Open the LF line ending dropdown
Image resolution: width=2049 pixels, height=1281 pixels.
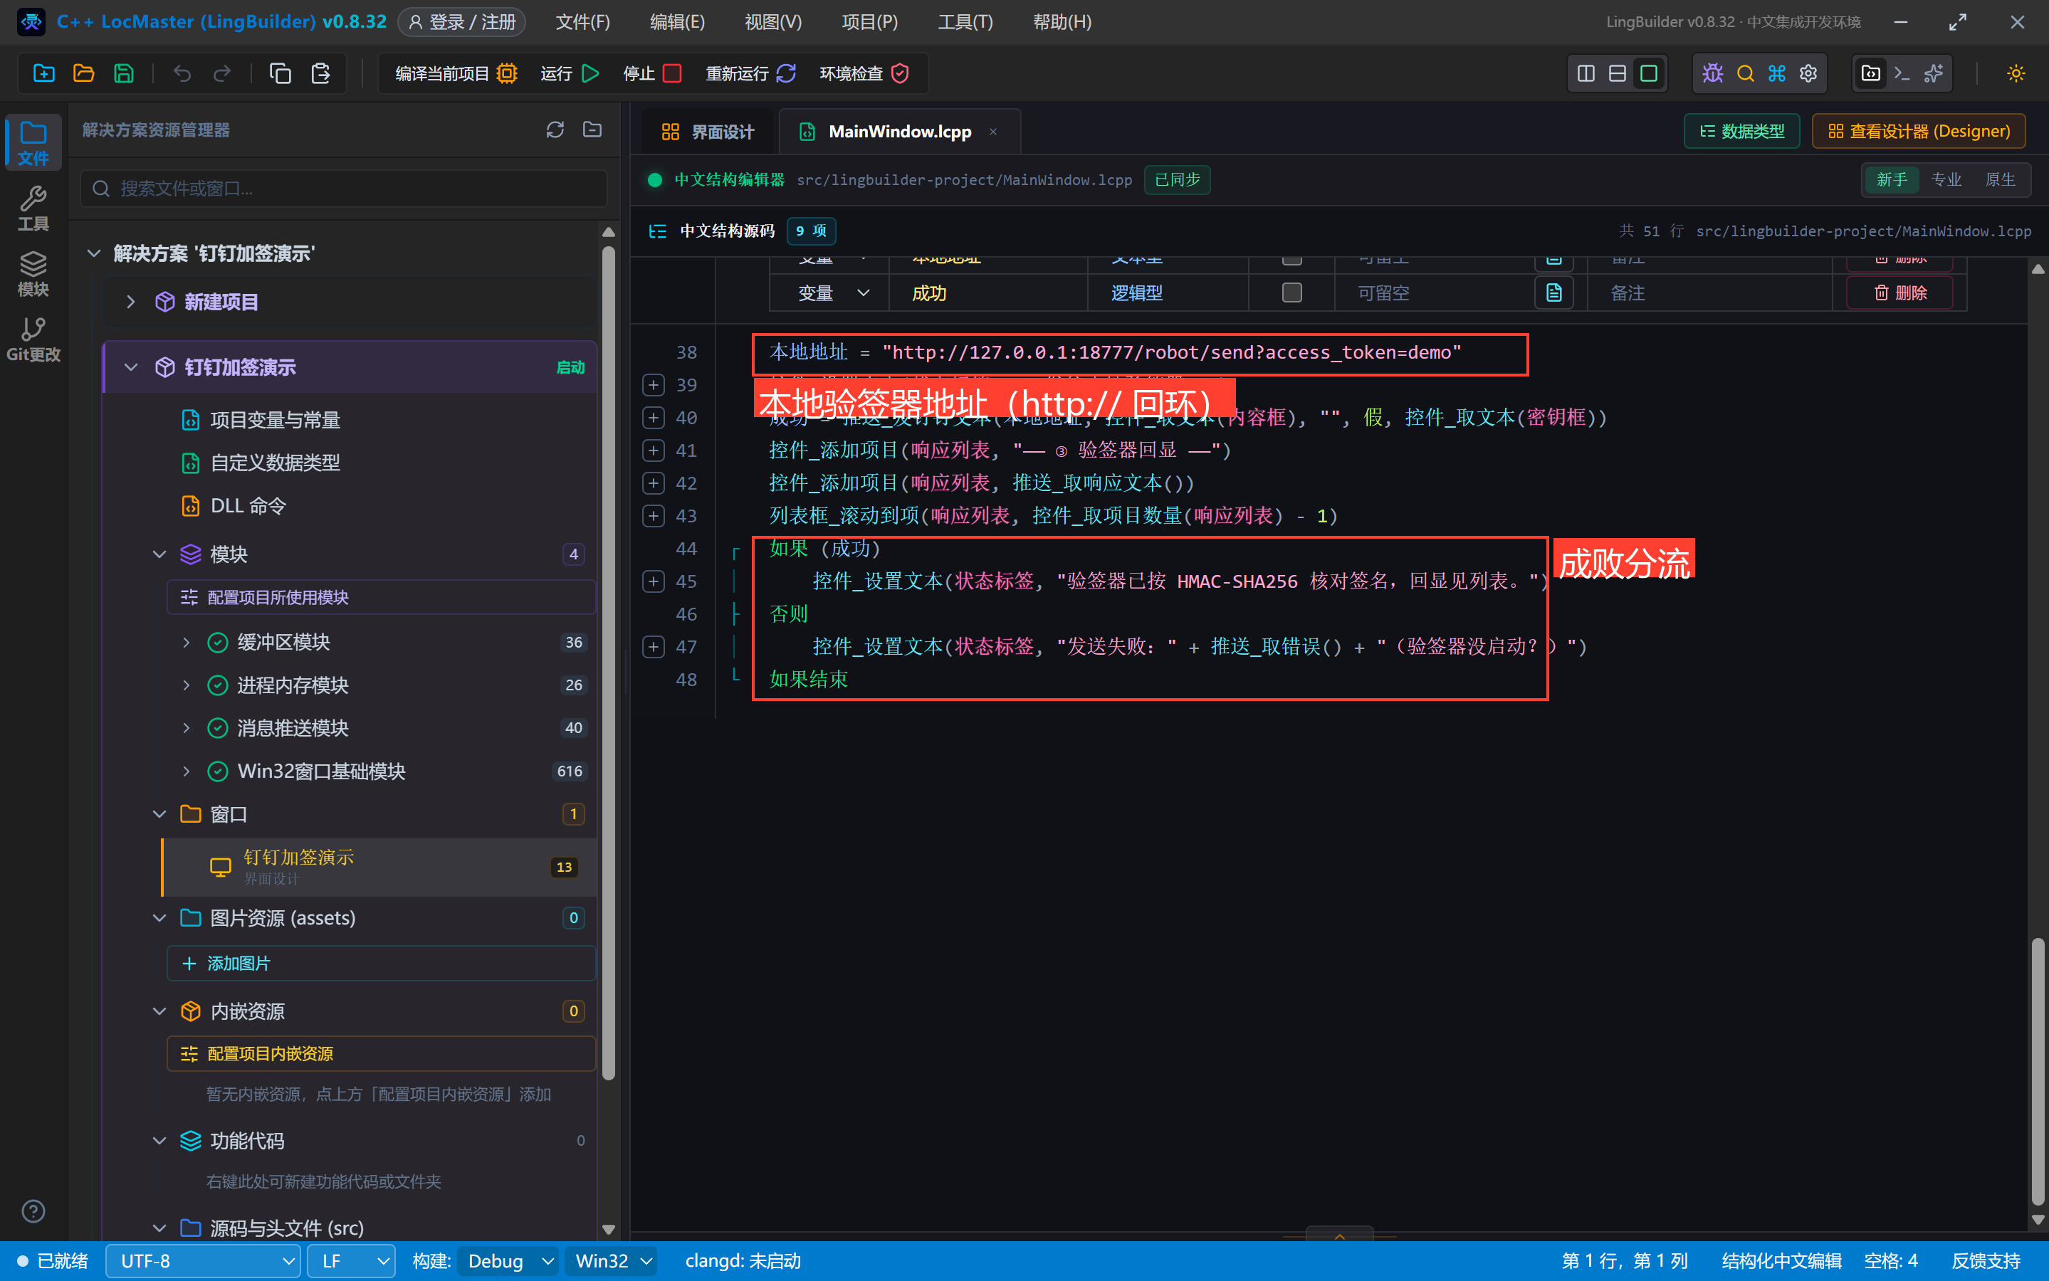tap(351, 1260)
